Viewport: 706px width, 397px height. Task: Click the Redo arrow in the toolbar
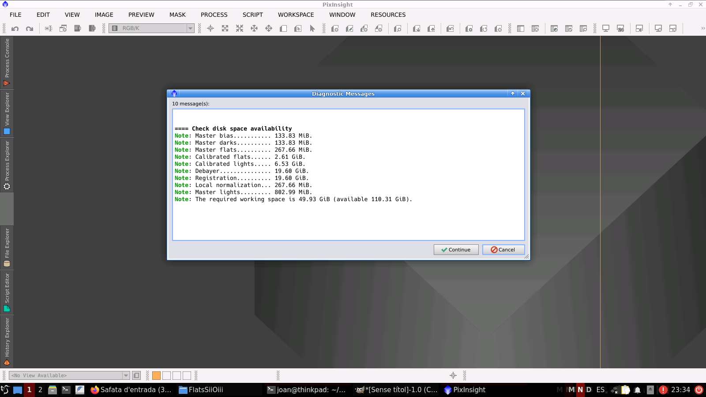30,29
